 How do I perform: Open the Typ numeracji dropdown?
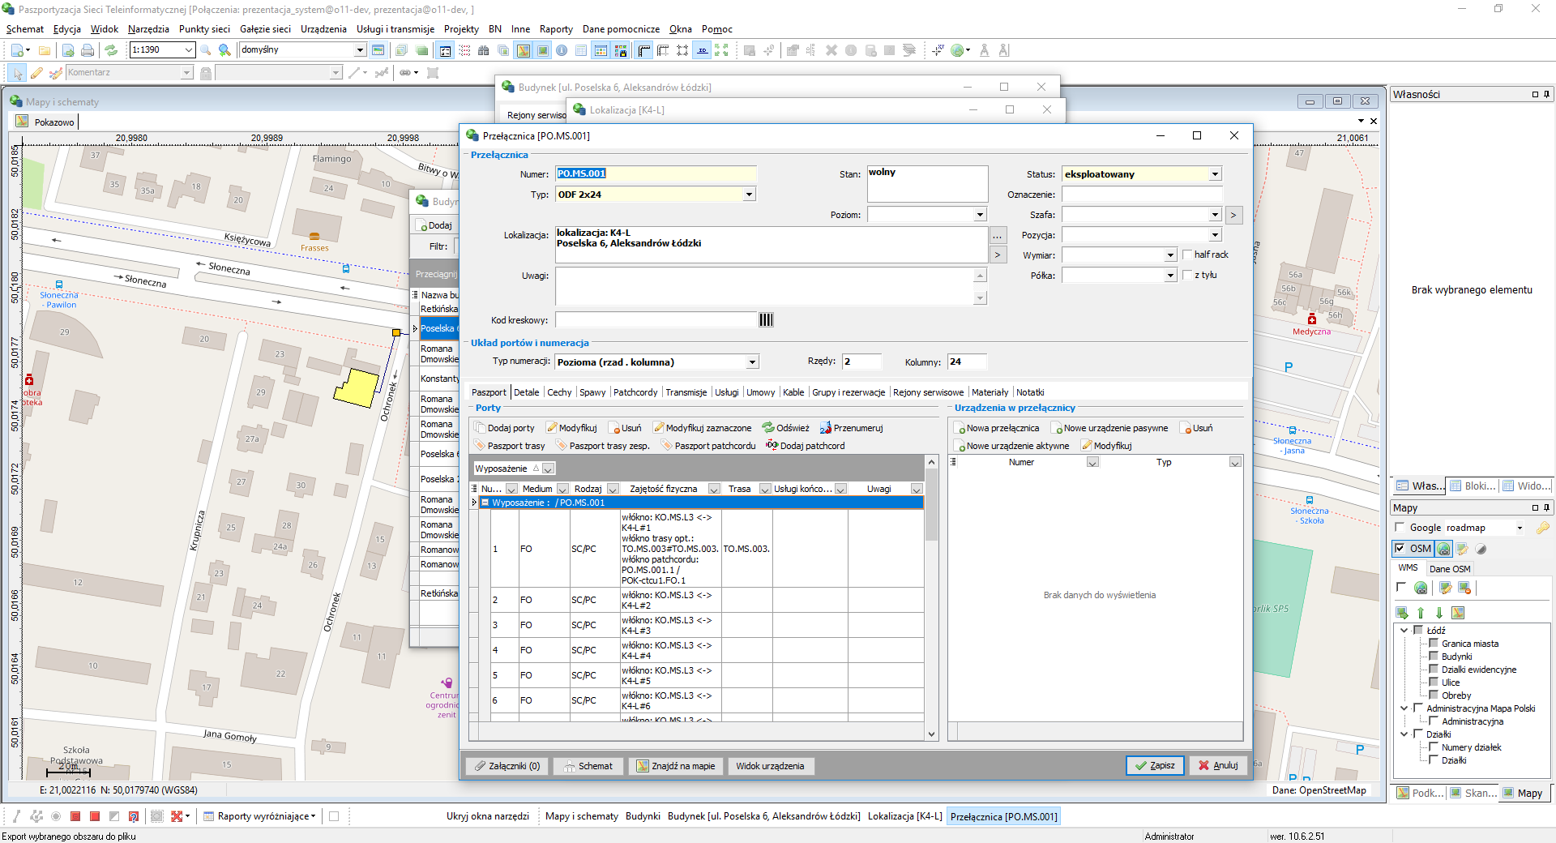point(752,362)
